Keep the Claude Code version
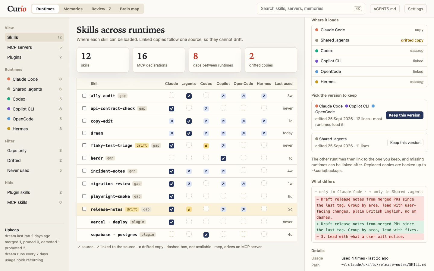 pos(404,115)
